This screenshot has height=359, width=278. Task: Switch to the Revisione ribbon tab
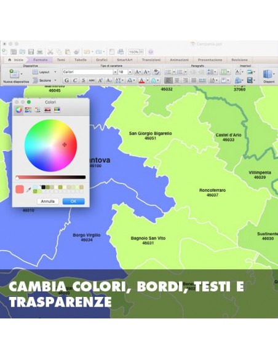(x=239, y=60)
